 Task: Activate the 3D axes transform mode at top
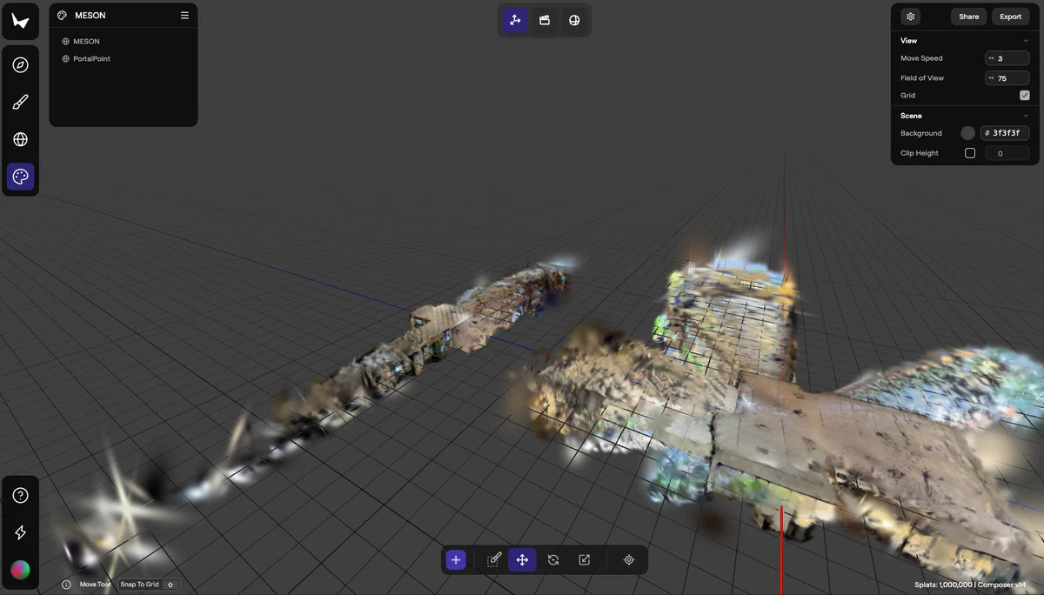(515, 20)
